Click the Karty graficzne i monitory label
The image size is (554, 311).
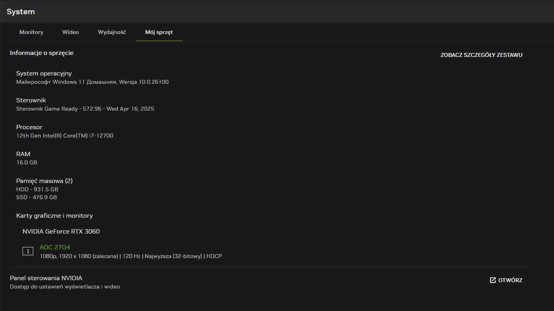click(54, 216)
